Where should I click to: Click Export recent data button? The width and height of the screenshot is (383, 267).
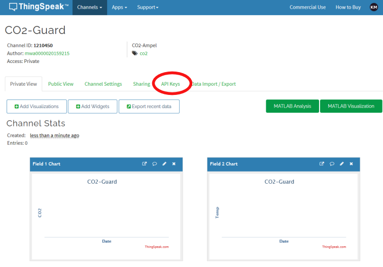point(149,107)
